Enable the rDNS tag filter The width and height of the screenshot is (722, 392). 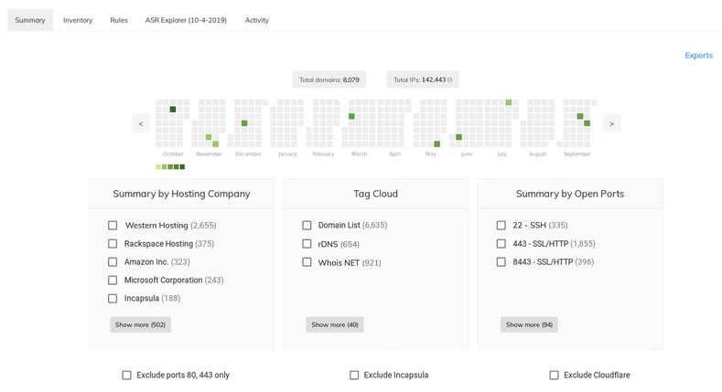point(307,244)
